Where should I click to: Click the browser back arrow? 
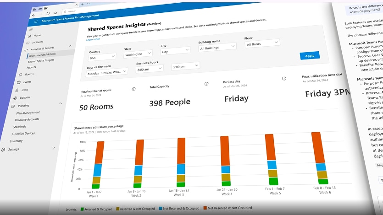[33, 16]
